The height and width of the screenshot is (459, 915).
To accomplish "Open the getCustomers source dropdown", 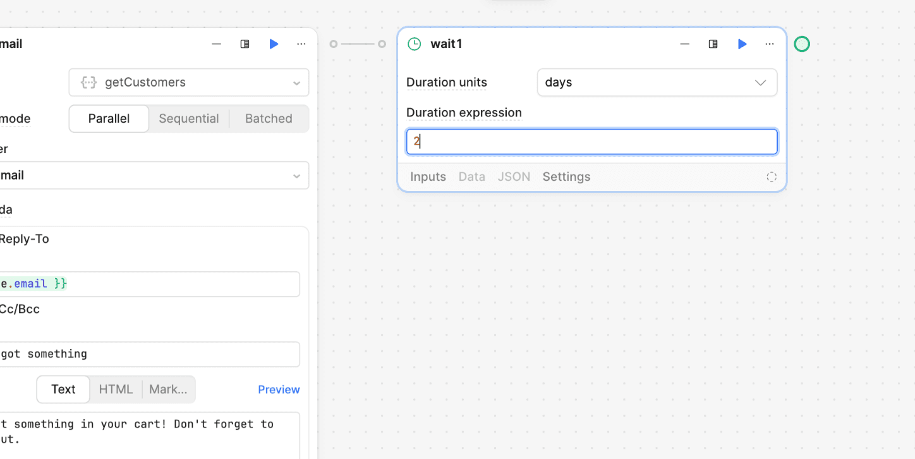I will pos(188,83).
